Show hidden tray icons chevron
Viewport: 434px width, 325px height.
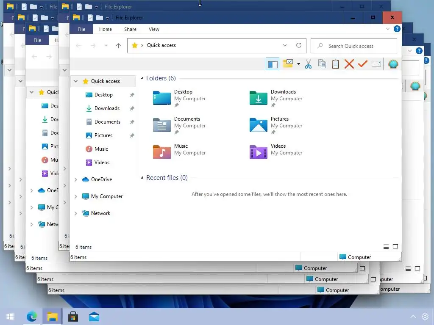(x=413, y=317)
